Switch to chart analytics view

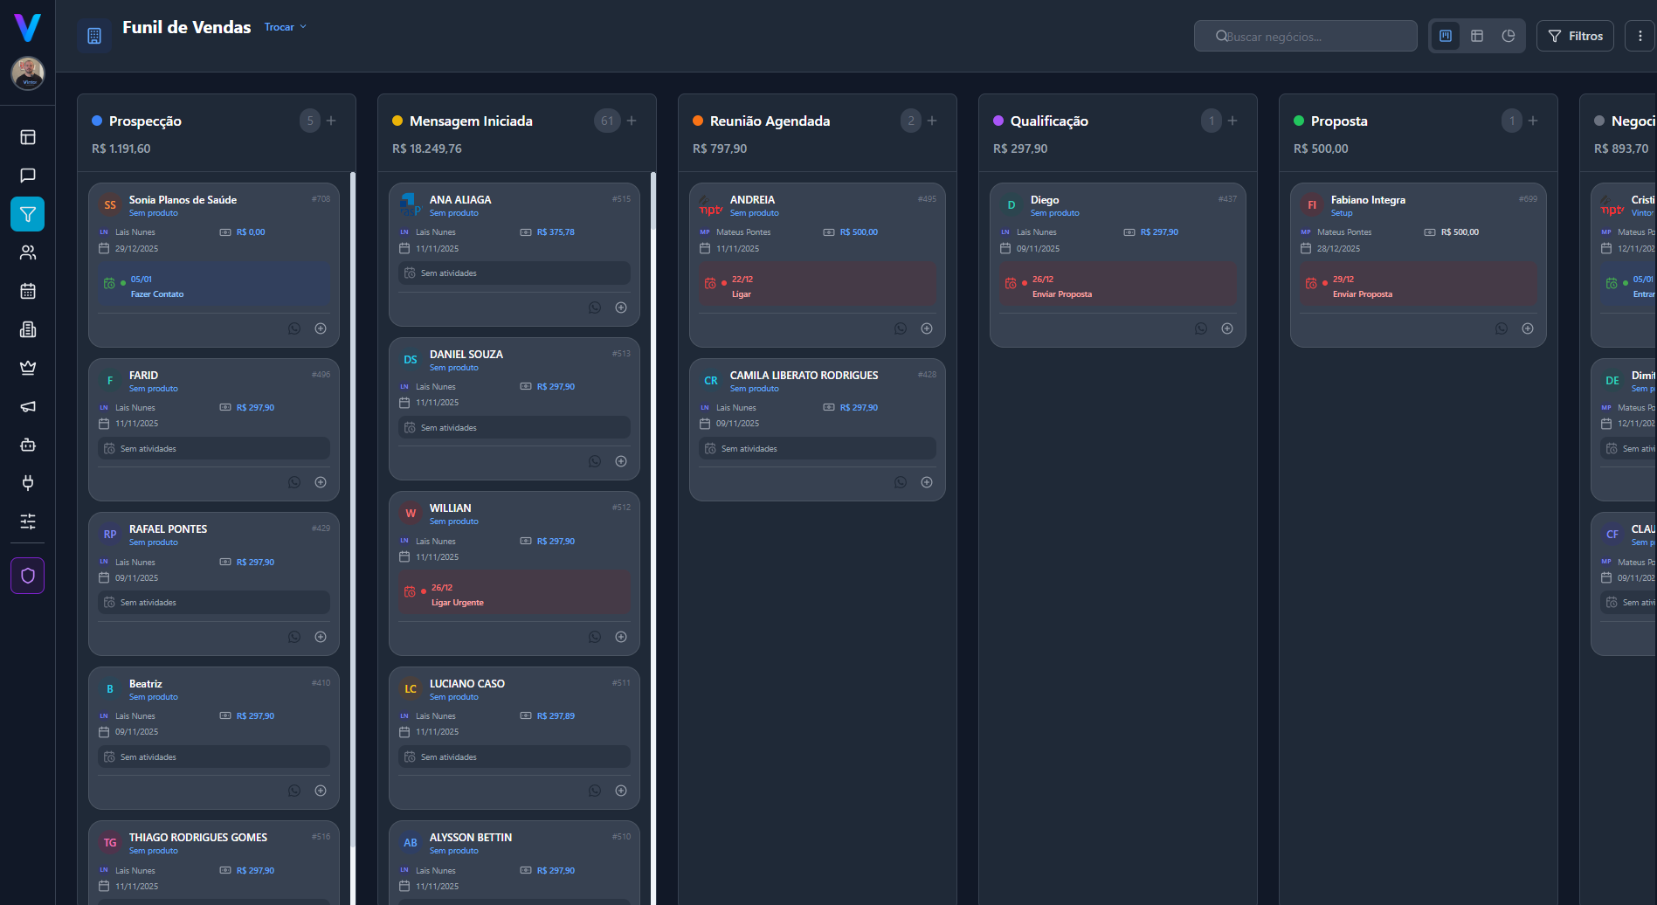pos(1509,36)
